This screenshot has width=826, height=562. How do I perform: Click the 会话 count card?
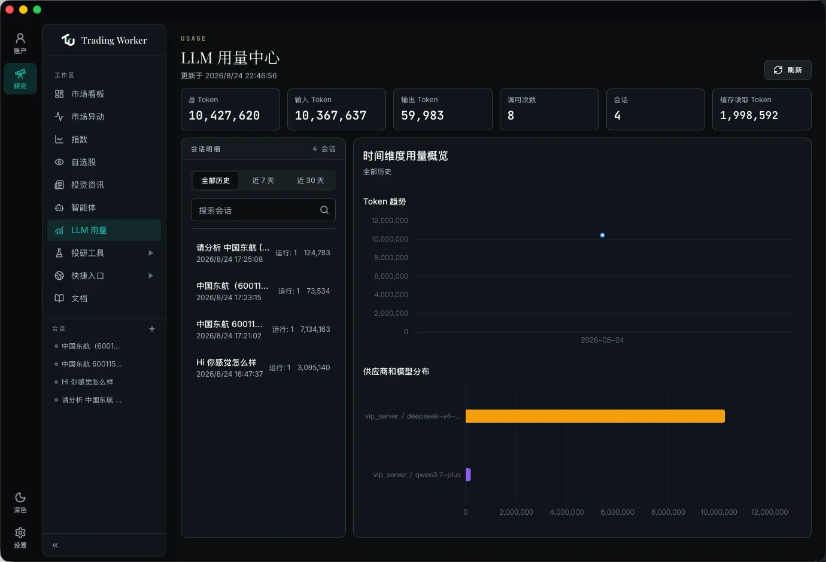(655, 109)
